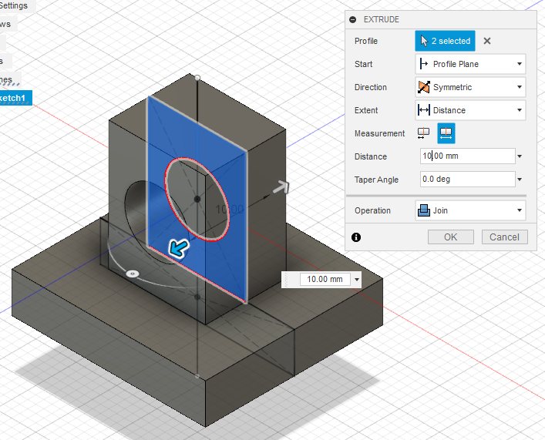Open the Operation 'Join' dropdown
This screenshot has width=545, height=440.
point(470,210)
